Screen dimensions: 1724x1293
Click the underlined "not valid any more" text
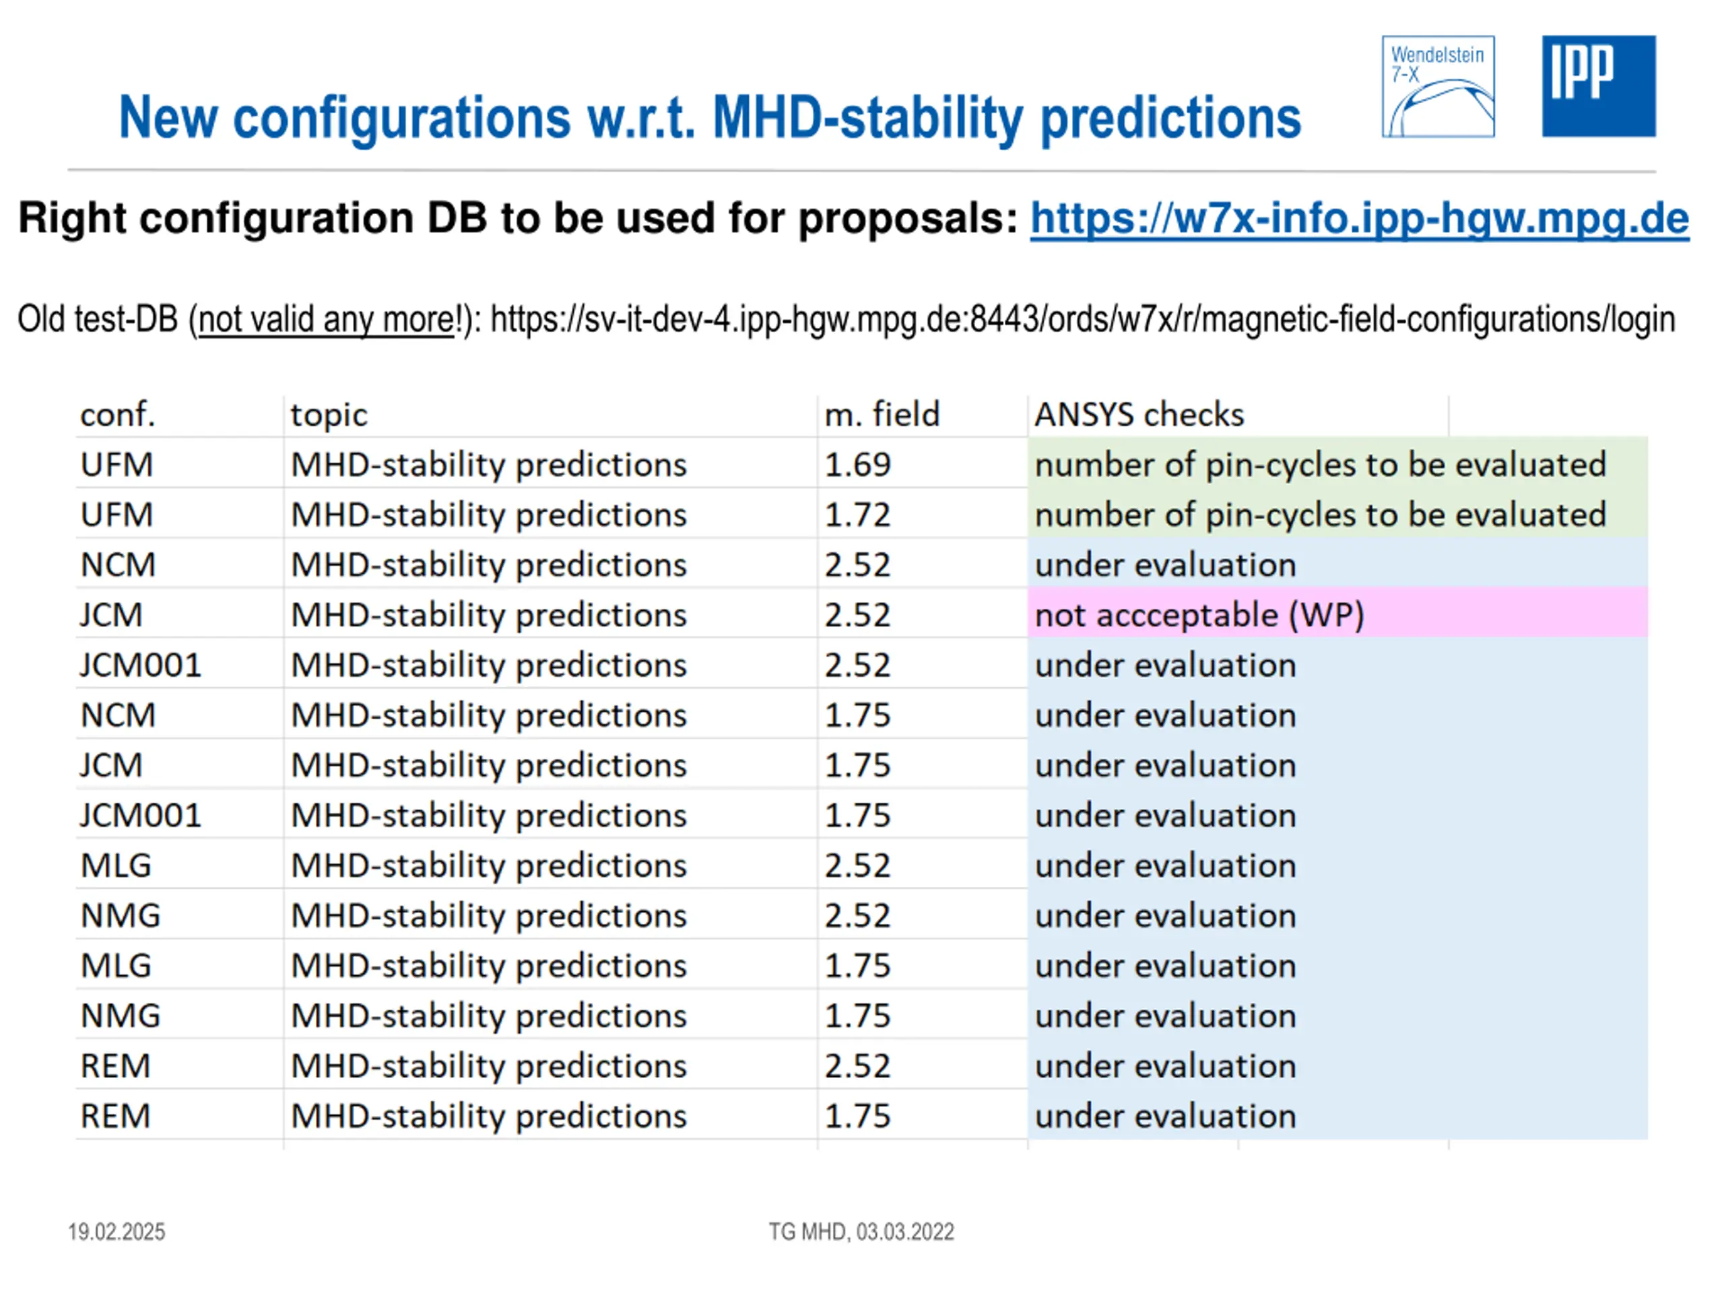(326, 320)
